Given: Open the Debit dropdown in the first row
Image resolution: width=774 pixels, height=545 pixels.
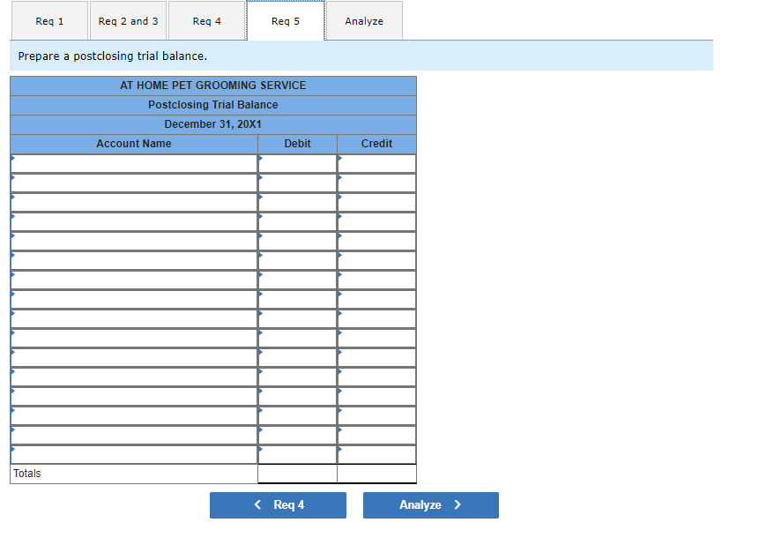Looking at the screenshot, I should [x=297, y=163].
